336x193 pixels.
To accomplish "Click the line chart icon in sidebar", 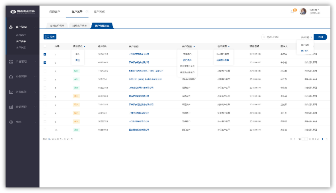I will 11,92.
